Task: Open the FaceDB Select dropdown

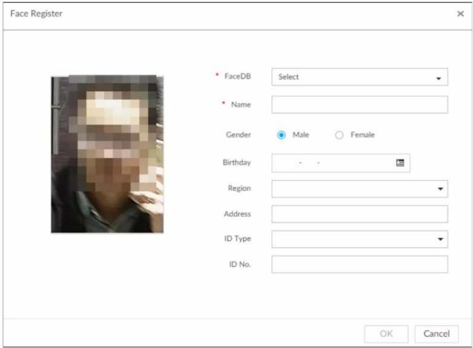Action: pyautogui.click(x=359, y=77)
